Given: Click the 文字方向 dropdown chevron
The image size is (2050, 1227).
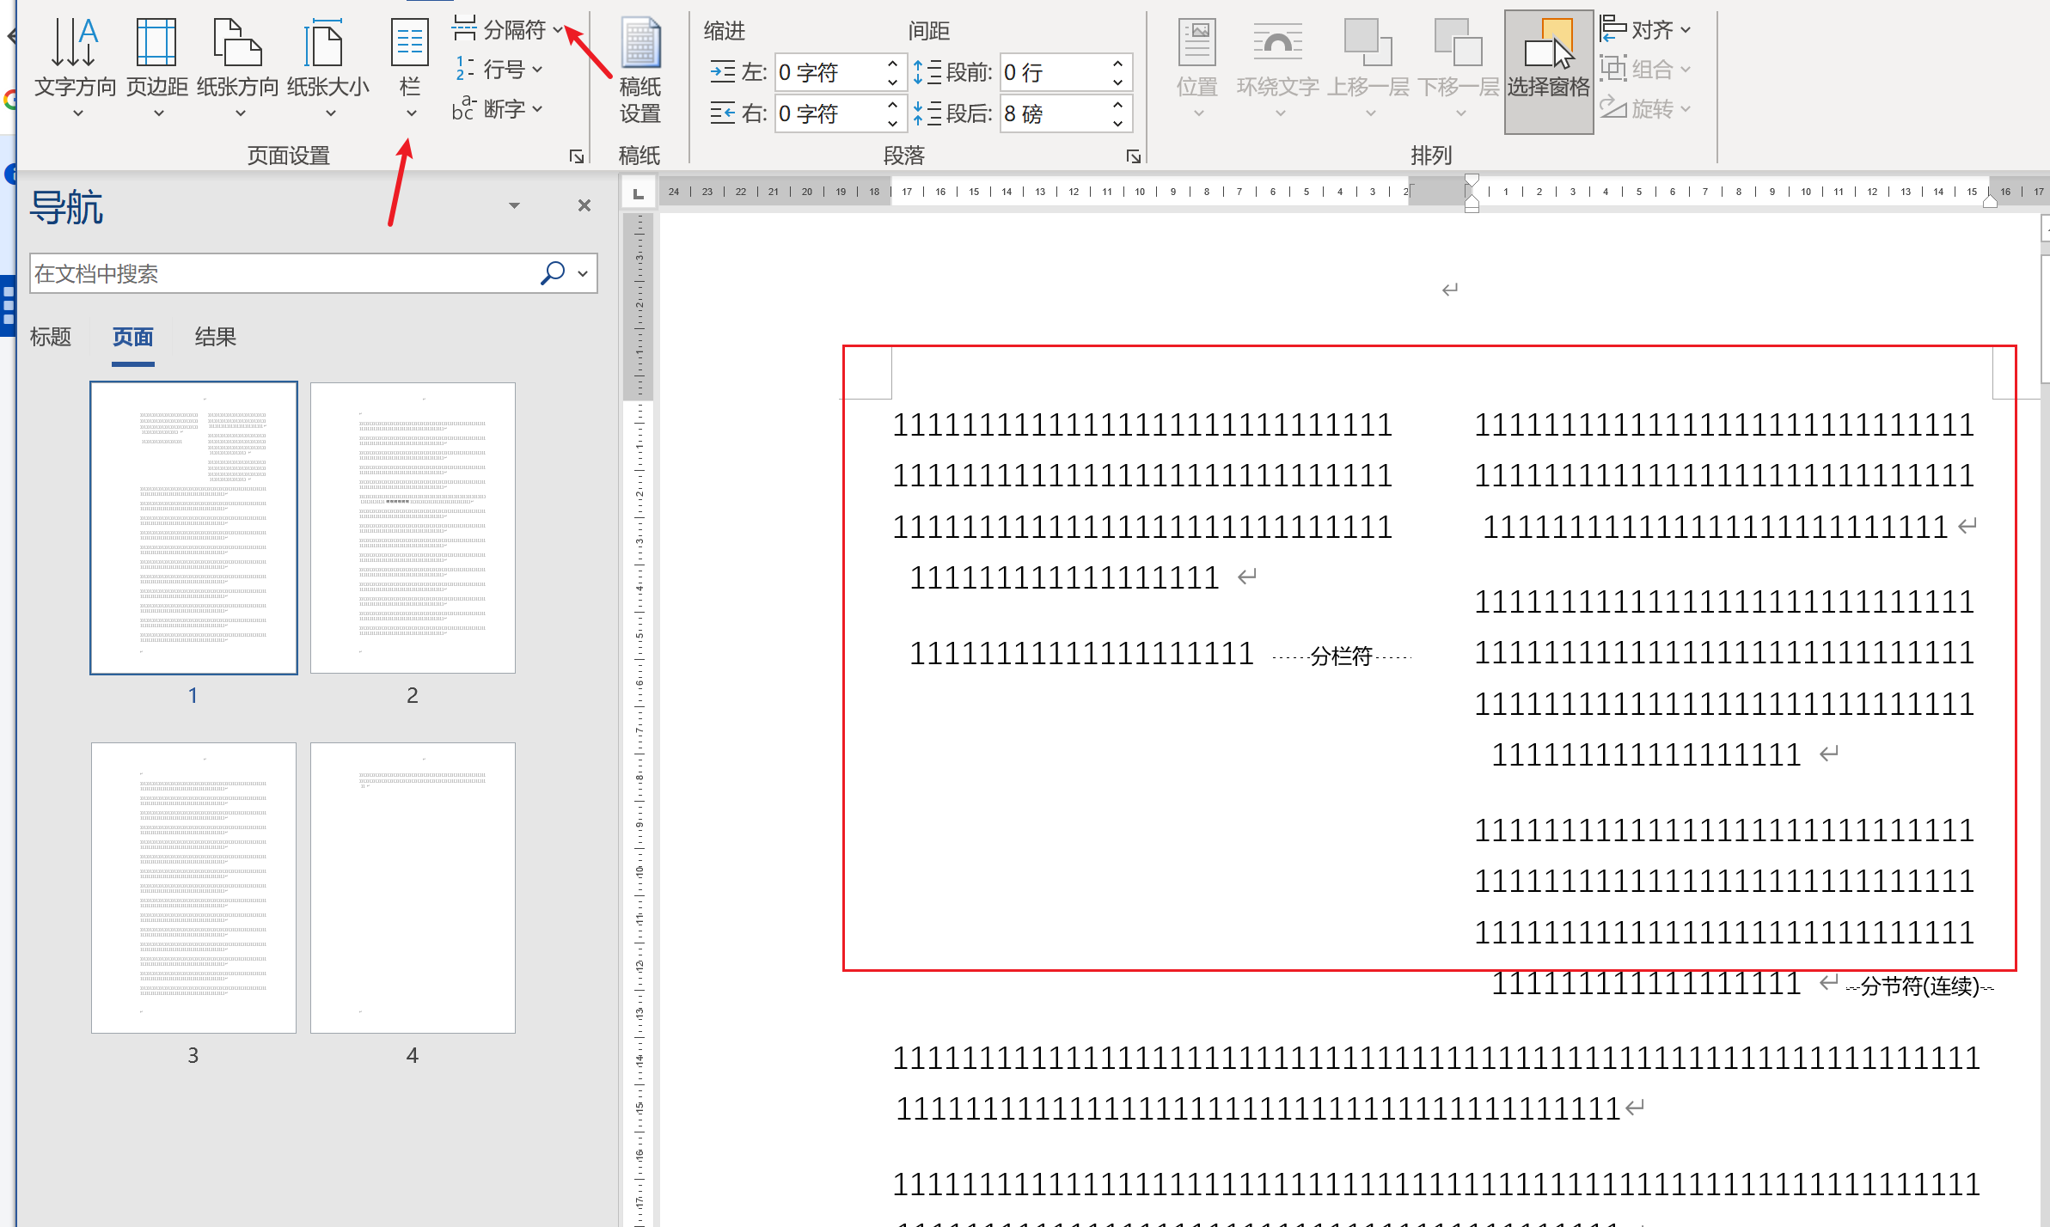Looking at the screenshot, I should click(77, 113).
